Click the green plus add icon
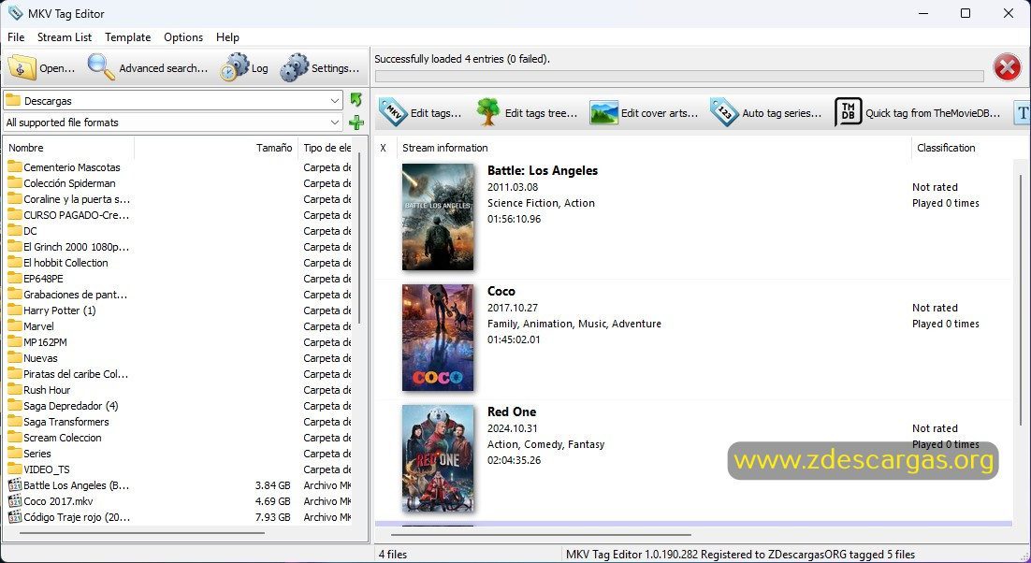Viewport: 1031px width, 563px height. tap(356, 123)
